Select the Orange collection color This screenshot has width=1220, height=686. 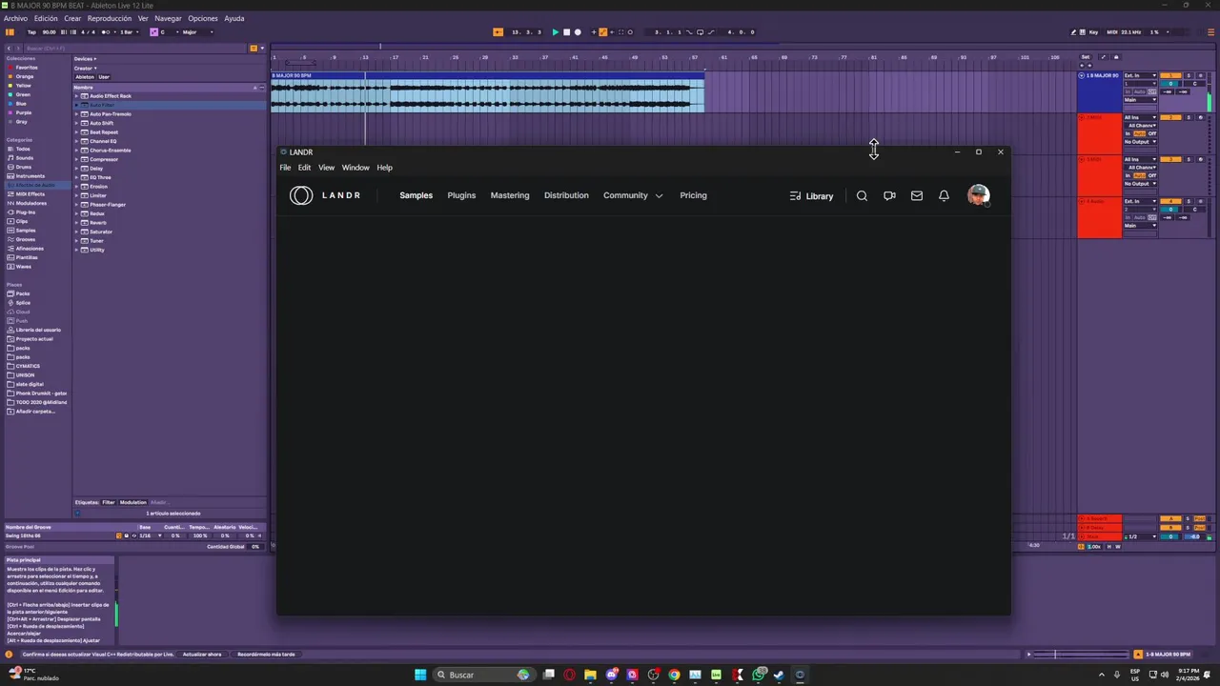[x=24, y=76]
